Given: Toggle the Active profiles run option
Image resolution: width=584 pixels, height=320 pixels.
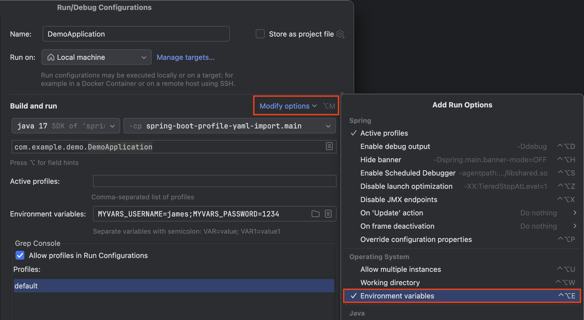Looking at the screenshot, I should [x=384, y=133].
